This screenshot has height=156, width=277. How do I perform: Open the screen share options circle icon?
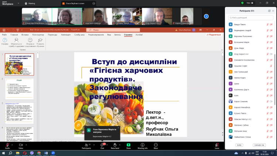coord(94,3)
